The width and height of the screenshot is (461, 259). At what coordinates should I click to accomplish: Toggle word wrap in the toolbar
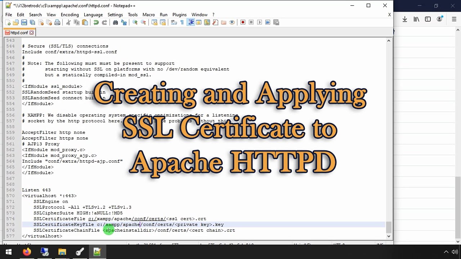pos(174,22)
